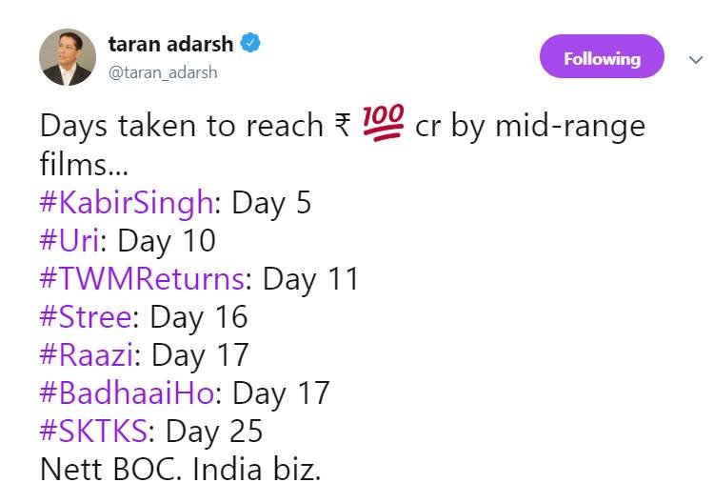Open taran adarsh's profile photo
The width and height of the screenshot is (714, 503).
click(68, 57)
